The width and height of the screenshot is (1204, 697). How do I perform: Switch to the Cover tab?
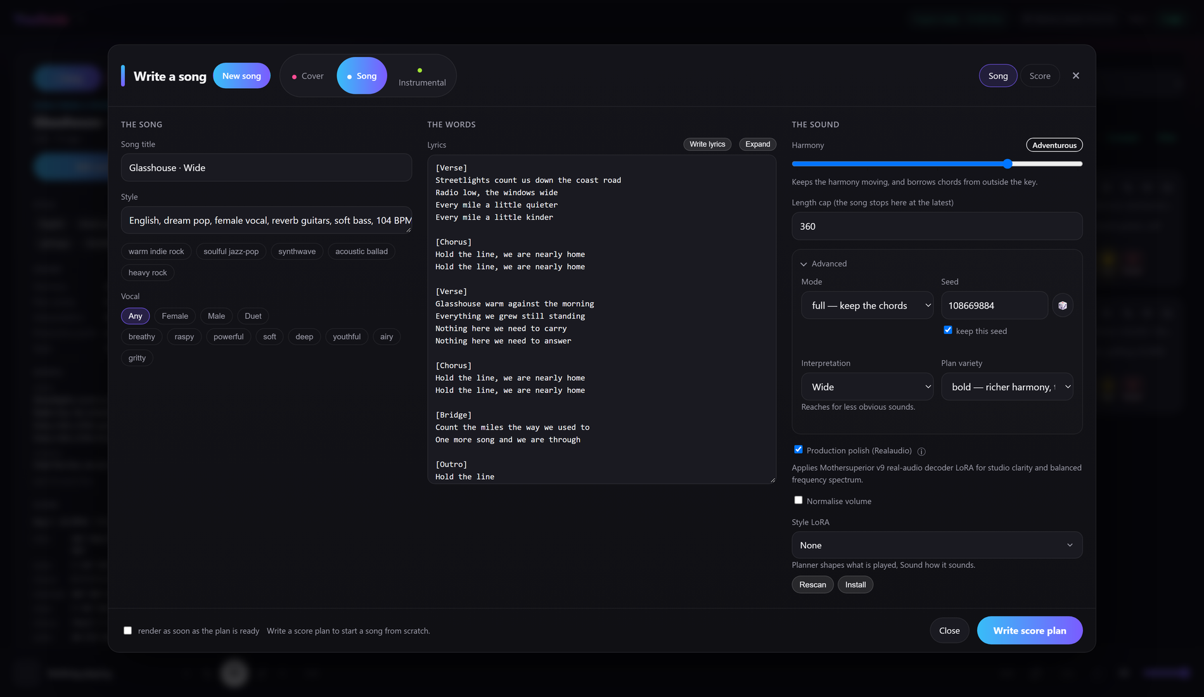308,76
